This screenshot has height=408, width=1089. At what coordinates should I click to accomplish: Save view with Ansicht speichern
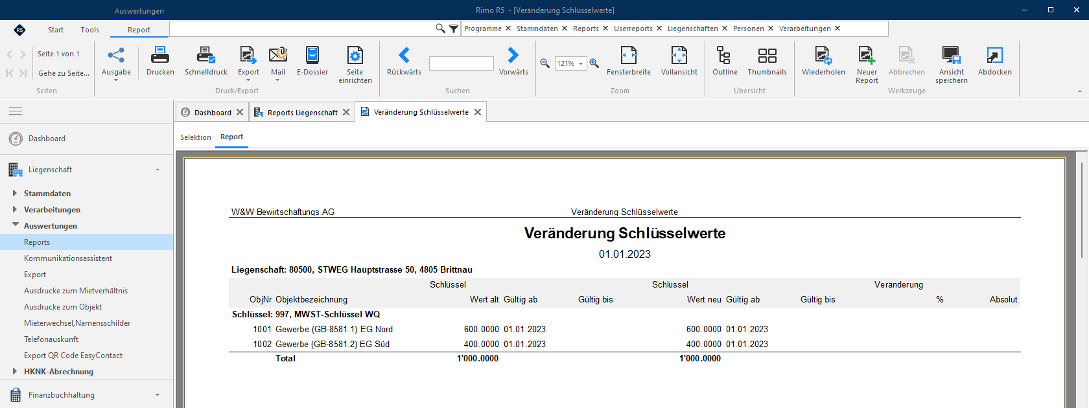[951, 65]
